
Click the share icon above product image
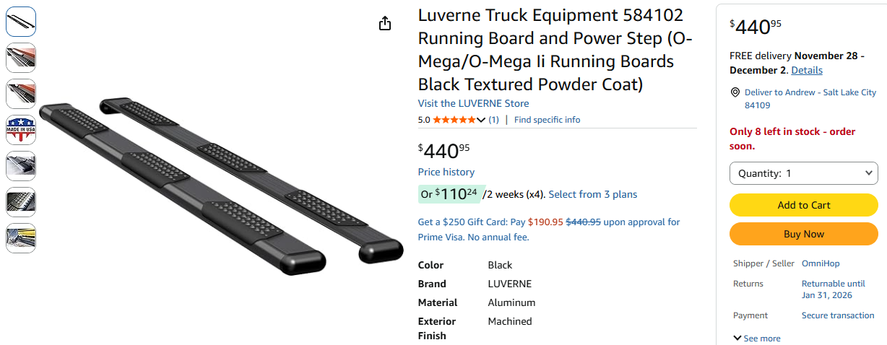pos(385,24)
